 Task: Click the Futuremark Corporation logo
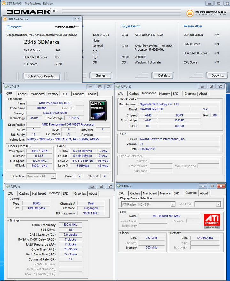pos(206,13)
